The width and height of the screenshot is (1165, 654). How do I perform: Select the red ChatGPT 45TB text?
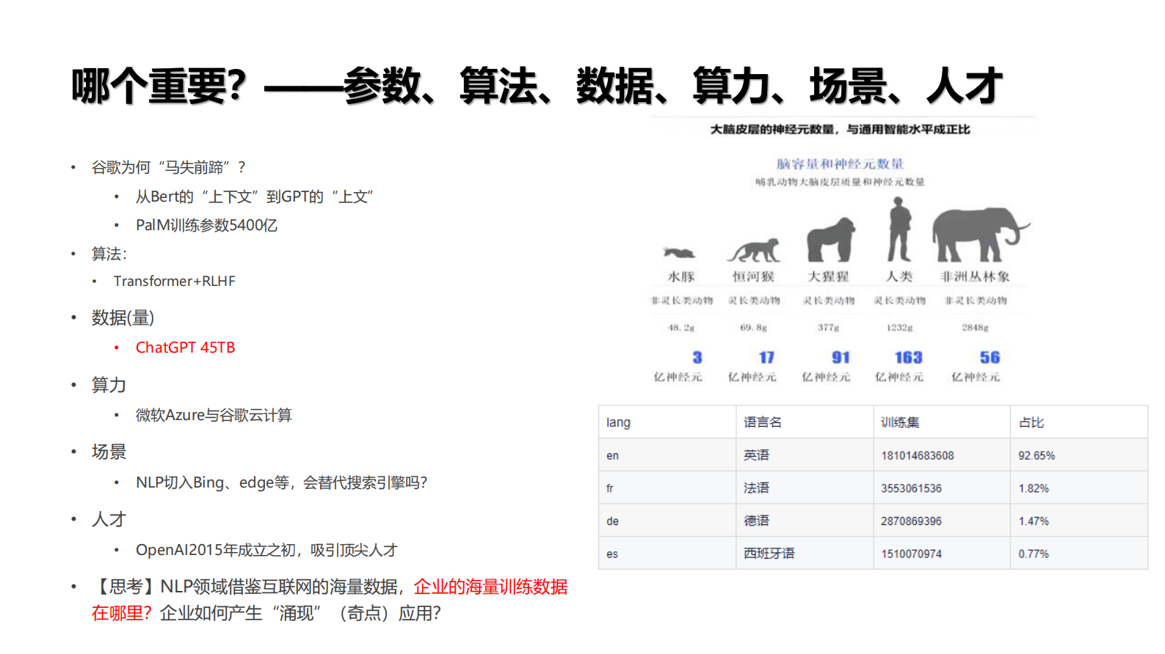(185, 348)
